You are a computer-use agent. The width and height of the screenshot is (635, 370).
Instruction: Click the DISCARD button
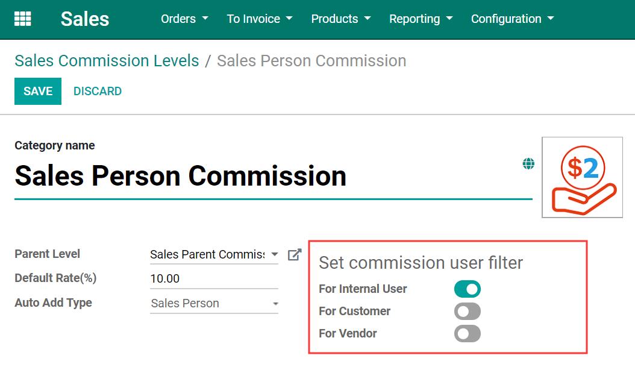coord(98,91)
